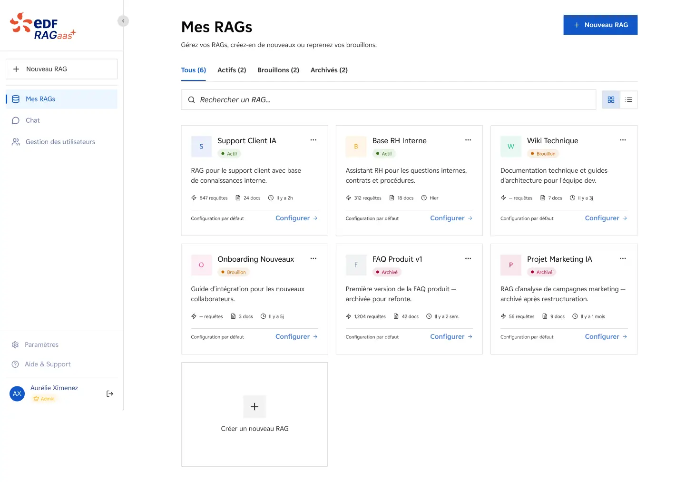Click the W avatar of Wiki Technique
This screenshot has width=695, height=482.
(x=511, y=147)
